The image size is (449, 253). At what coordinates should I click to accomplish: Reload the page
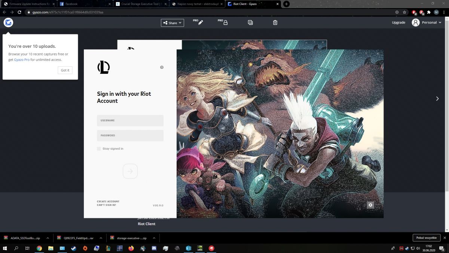point(19,12)
